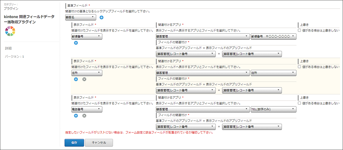This screenshot has width=343, height=150.
Task: Open right レコード番号 dropdown in 郵便番号 row
Action: pyautogui.click(x=251, y=54)
